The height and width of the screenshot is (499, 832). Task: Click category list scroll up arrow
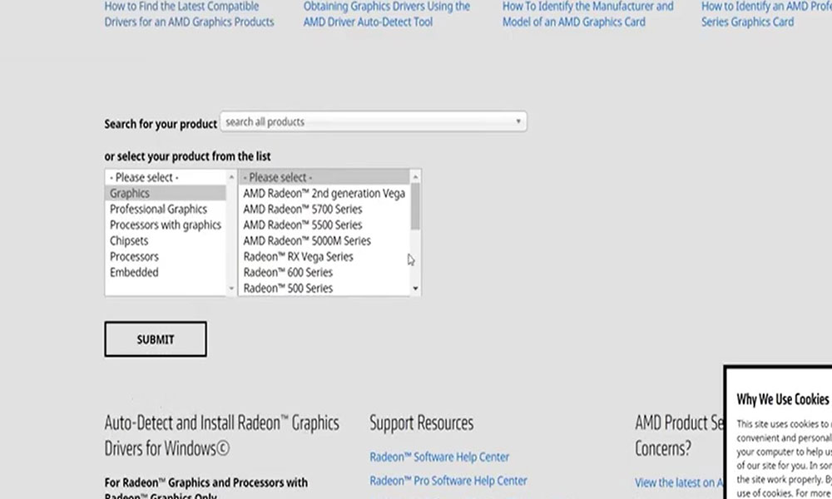pos(231,176)
